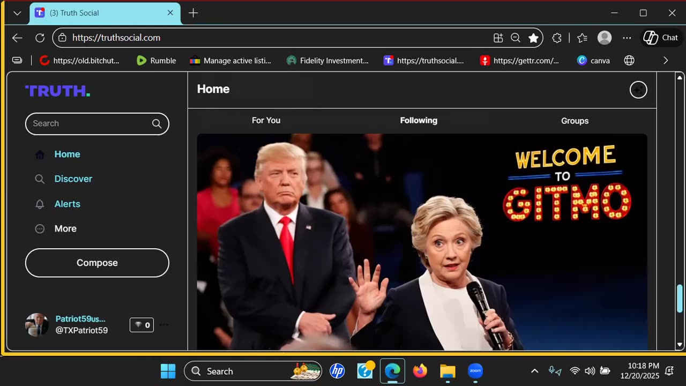The height and width of the screenshot is (386, 686).
Task: Reload the page with the refresh icon
Action: (40, 38)
